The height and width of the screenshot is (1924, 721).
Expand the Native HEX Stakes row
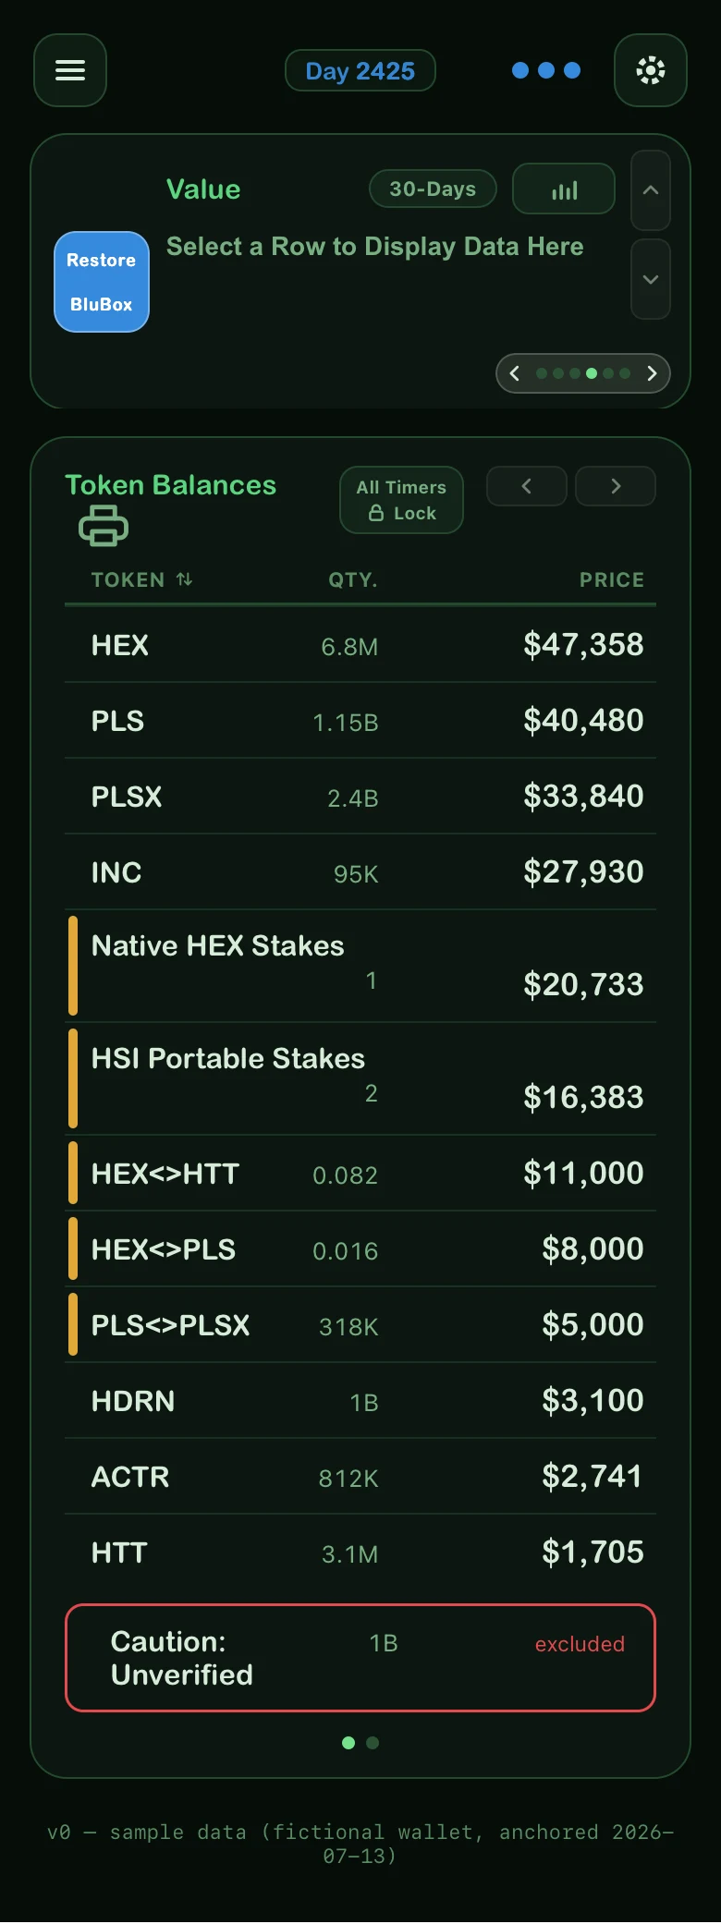[x=360, y=967]
